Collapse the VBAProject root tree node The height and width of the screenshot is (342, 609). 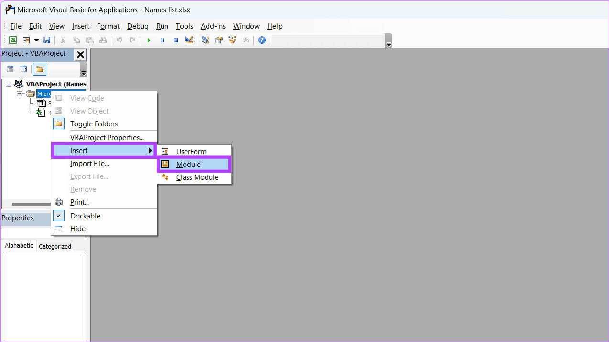8,84
